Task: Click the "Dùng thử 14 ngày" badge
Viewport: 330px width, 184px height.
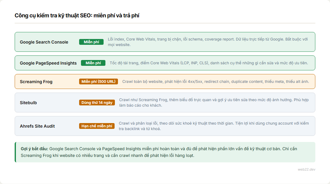Action: 97,103
